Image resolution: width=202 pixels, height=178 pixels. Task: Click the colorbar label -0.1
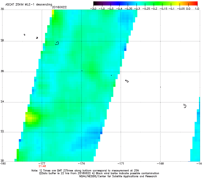pyautogui.click(x=171, y=9)
